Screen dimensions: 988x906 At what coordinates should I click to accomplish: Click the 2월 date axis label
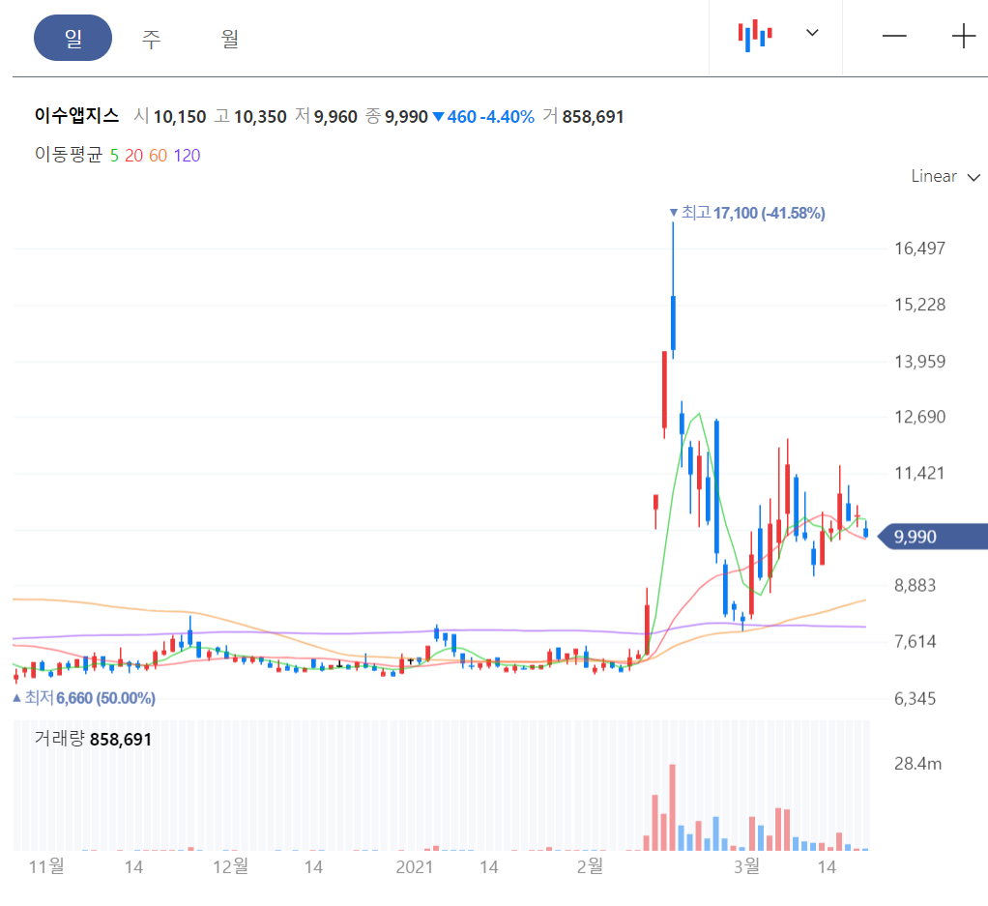591,867
